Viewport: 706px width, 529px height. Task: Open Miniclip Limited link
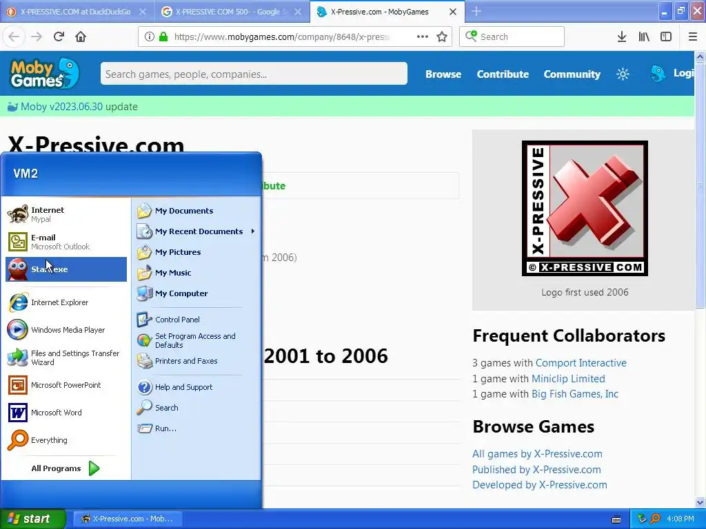pos(568,379)
